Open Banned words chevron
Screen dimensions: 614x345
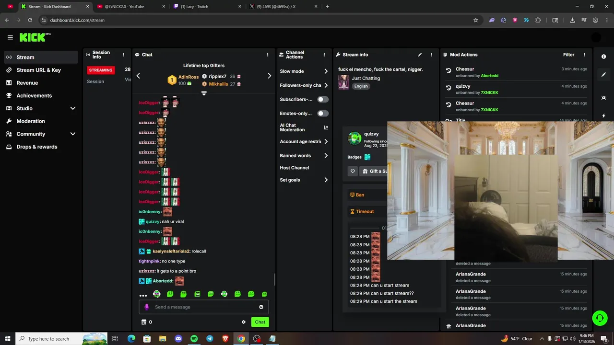click(326, 156)
